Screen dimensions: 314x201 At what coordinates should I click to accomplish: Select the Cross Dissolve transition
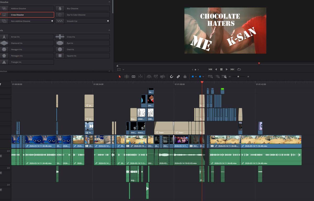pos(27,15)
